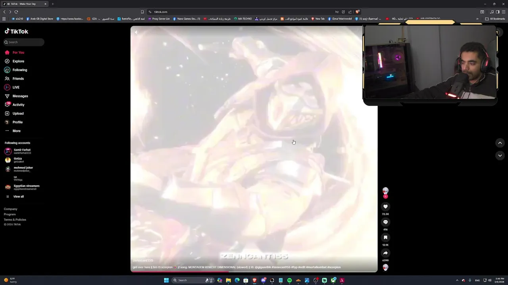The width and height of the screenshot is (508, 285).
Task: Click the browser forward button
Action: pyautogui.click(x=10, y=12)
